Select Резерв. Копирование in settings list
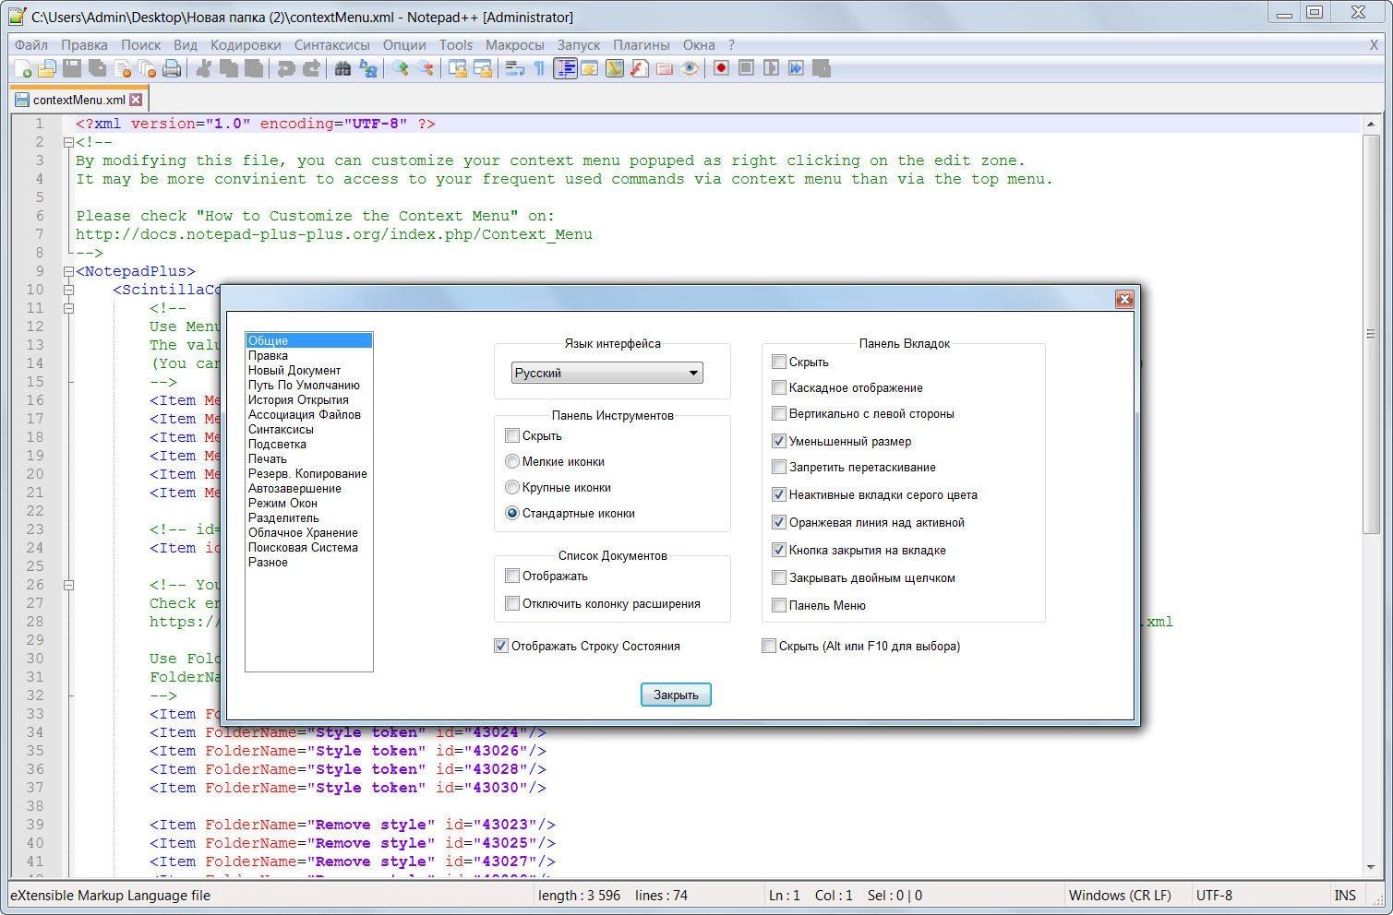Viewport: 1393px width, 915px height. [308, 473]
